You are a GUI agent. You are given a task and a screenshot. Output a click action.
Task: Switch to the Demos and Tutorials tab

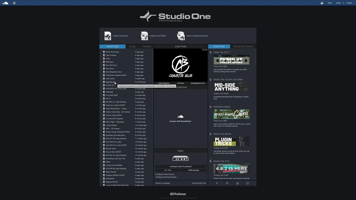point(243,46)
